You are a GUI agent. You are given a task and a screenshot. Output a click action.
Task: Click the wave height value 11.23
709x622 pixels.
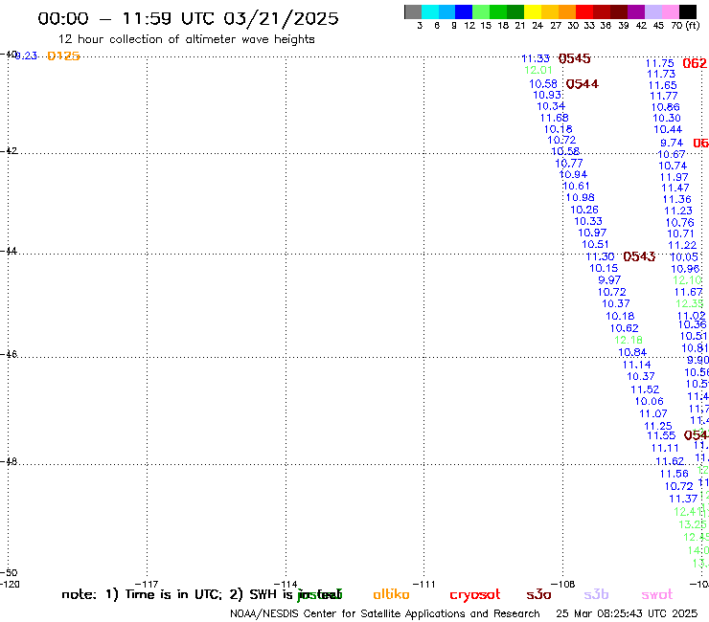coord(677,211)
